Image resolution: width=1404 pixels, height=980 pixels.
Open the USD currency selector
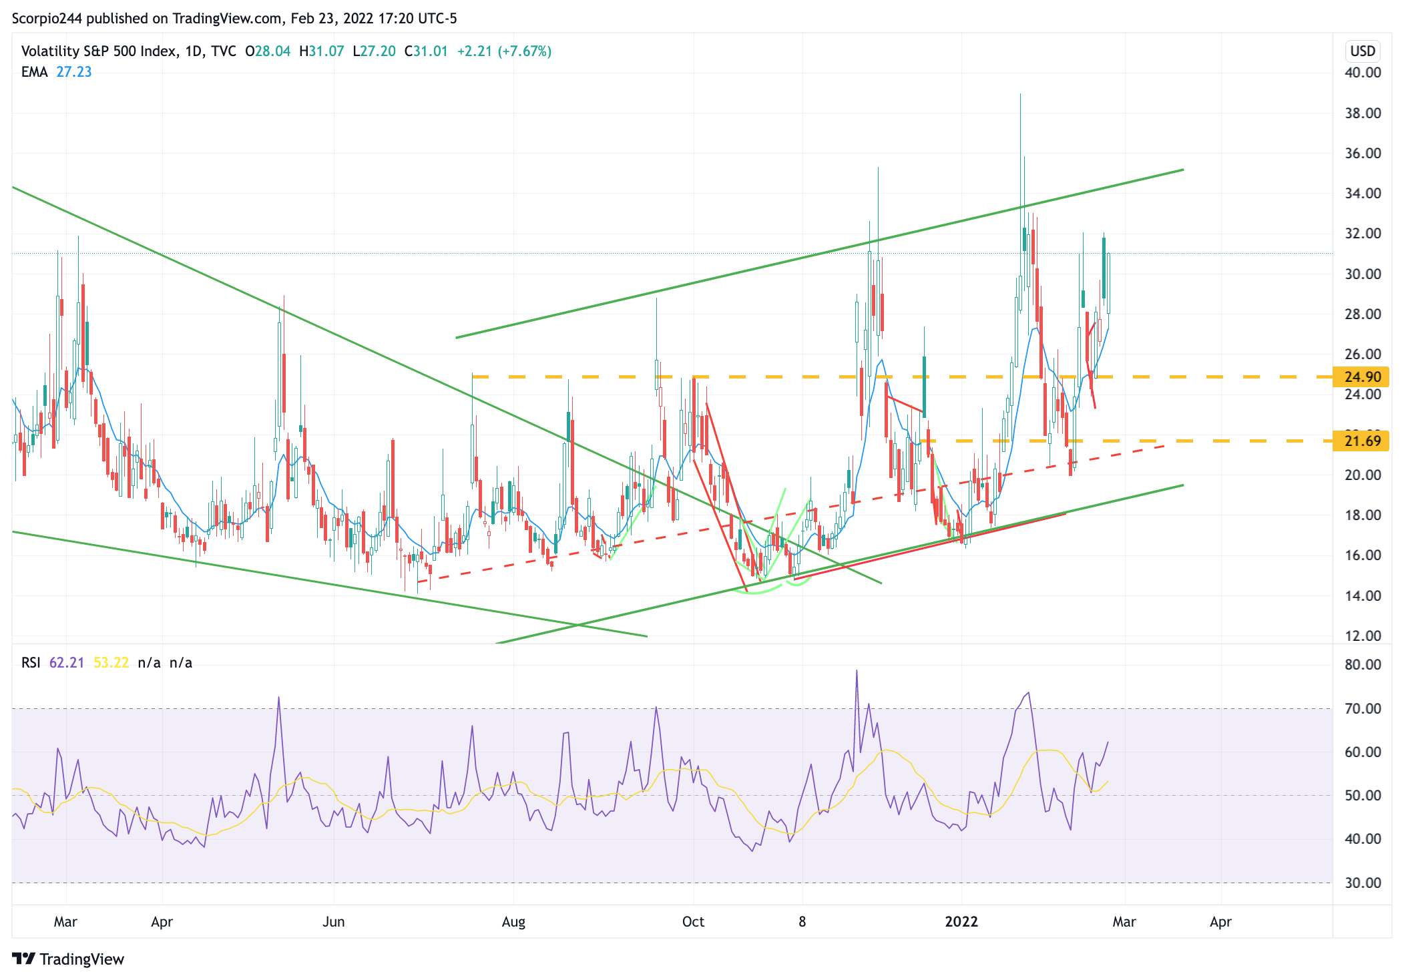[x=1362, y=51]
